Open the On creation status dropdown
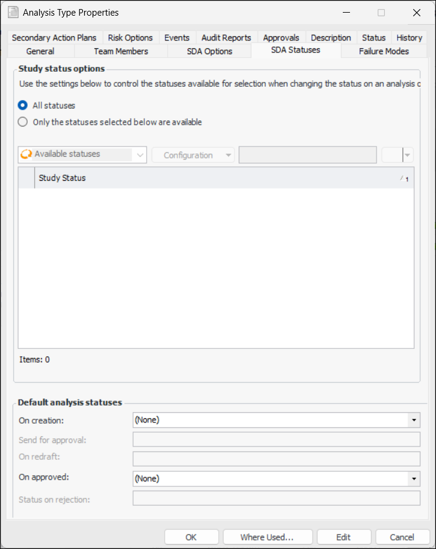 [x=414, y=419]
